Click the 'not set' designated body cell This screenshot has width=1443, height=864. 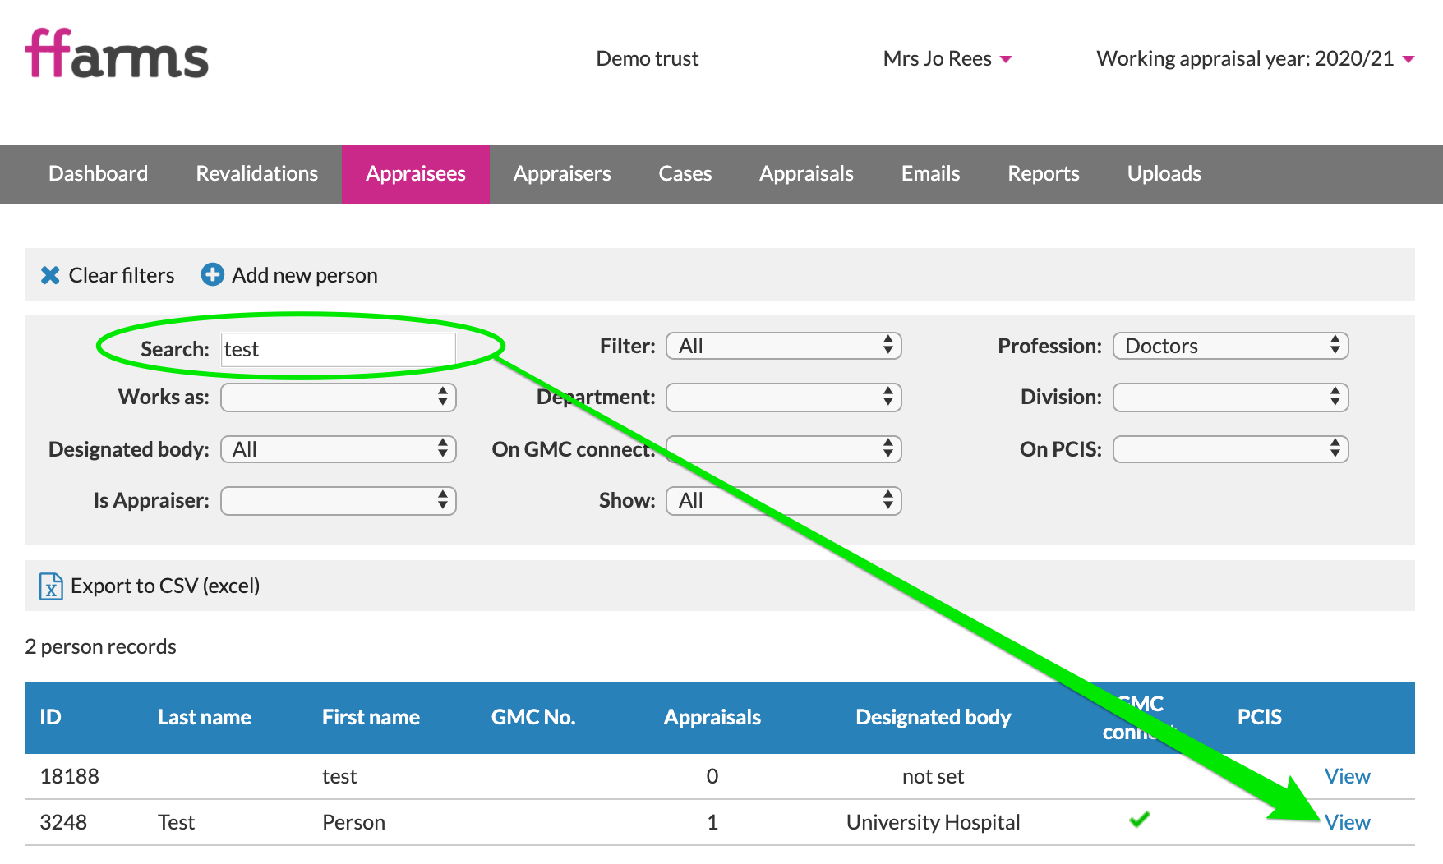click(934, 776)
